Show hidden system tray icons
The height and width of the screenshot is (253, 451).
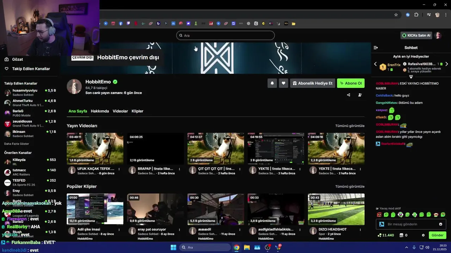click(x=406, y=247)
